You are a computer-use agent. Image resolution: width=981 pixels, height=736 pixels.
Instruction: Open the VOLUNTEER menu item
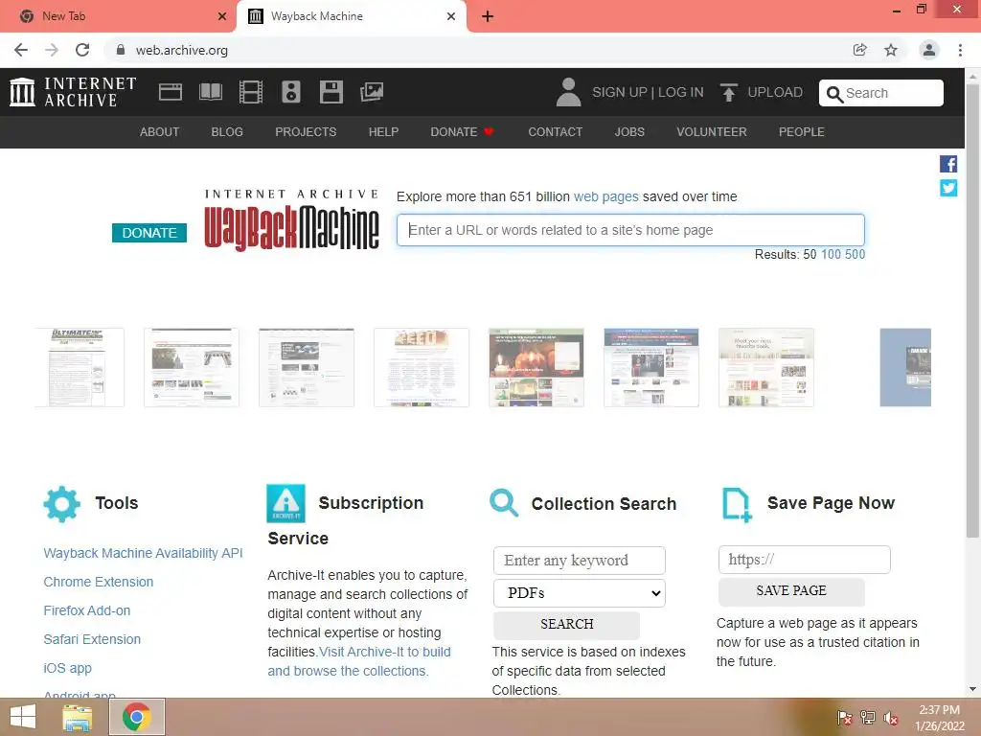coord(712,132)
